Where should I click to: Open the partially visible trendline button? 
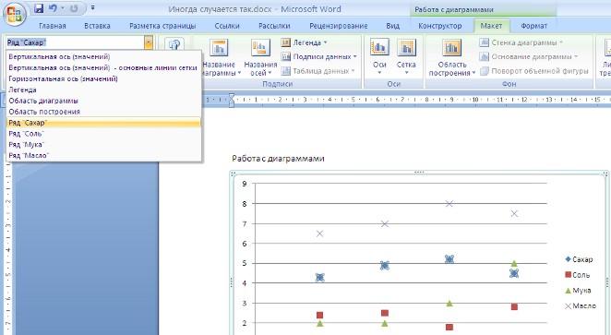pyautogui.click(x=606, y=57)
